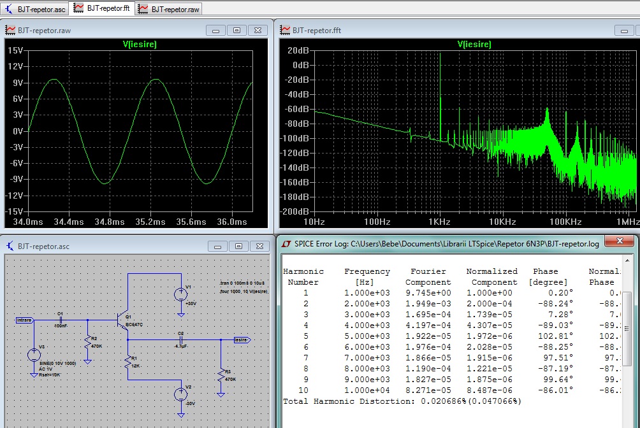Click the ground symbol under source V3
Screen dimensions: 640x428
pyautogui.click(x=34, y=374)
